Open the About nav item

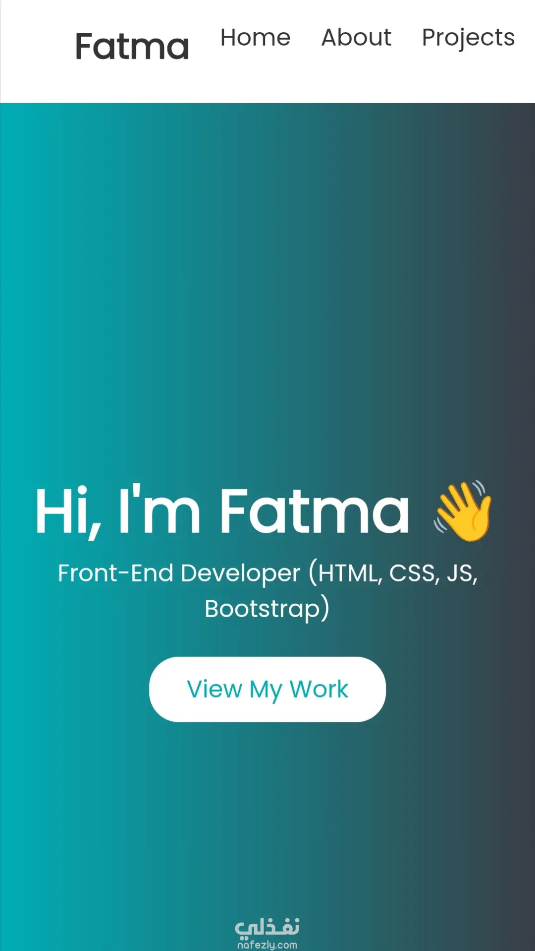click(x=356, y=38)
